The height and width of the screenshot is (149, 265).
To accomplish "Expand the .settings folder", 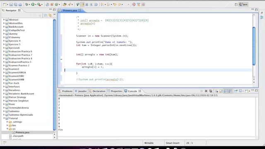I will 7,122.
